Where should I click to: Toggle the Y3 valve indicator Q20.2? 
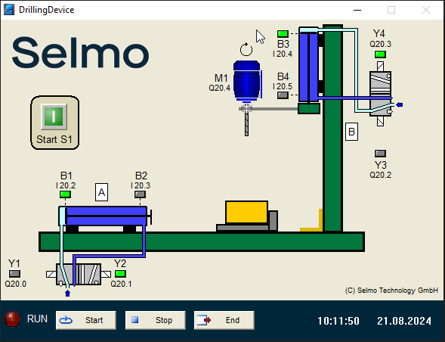[380, 154]
